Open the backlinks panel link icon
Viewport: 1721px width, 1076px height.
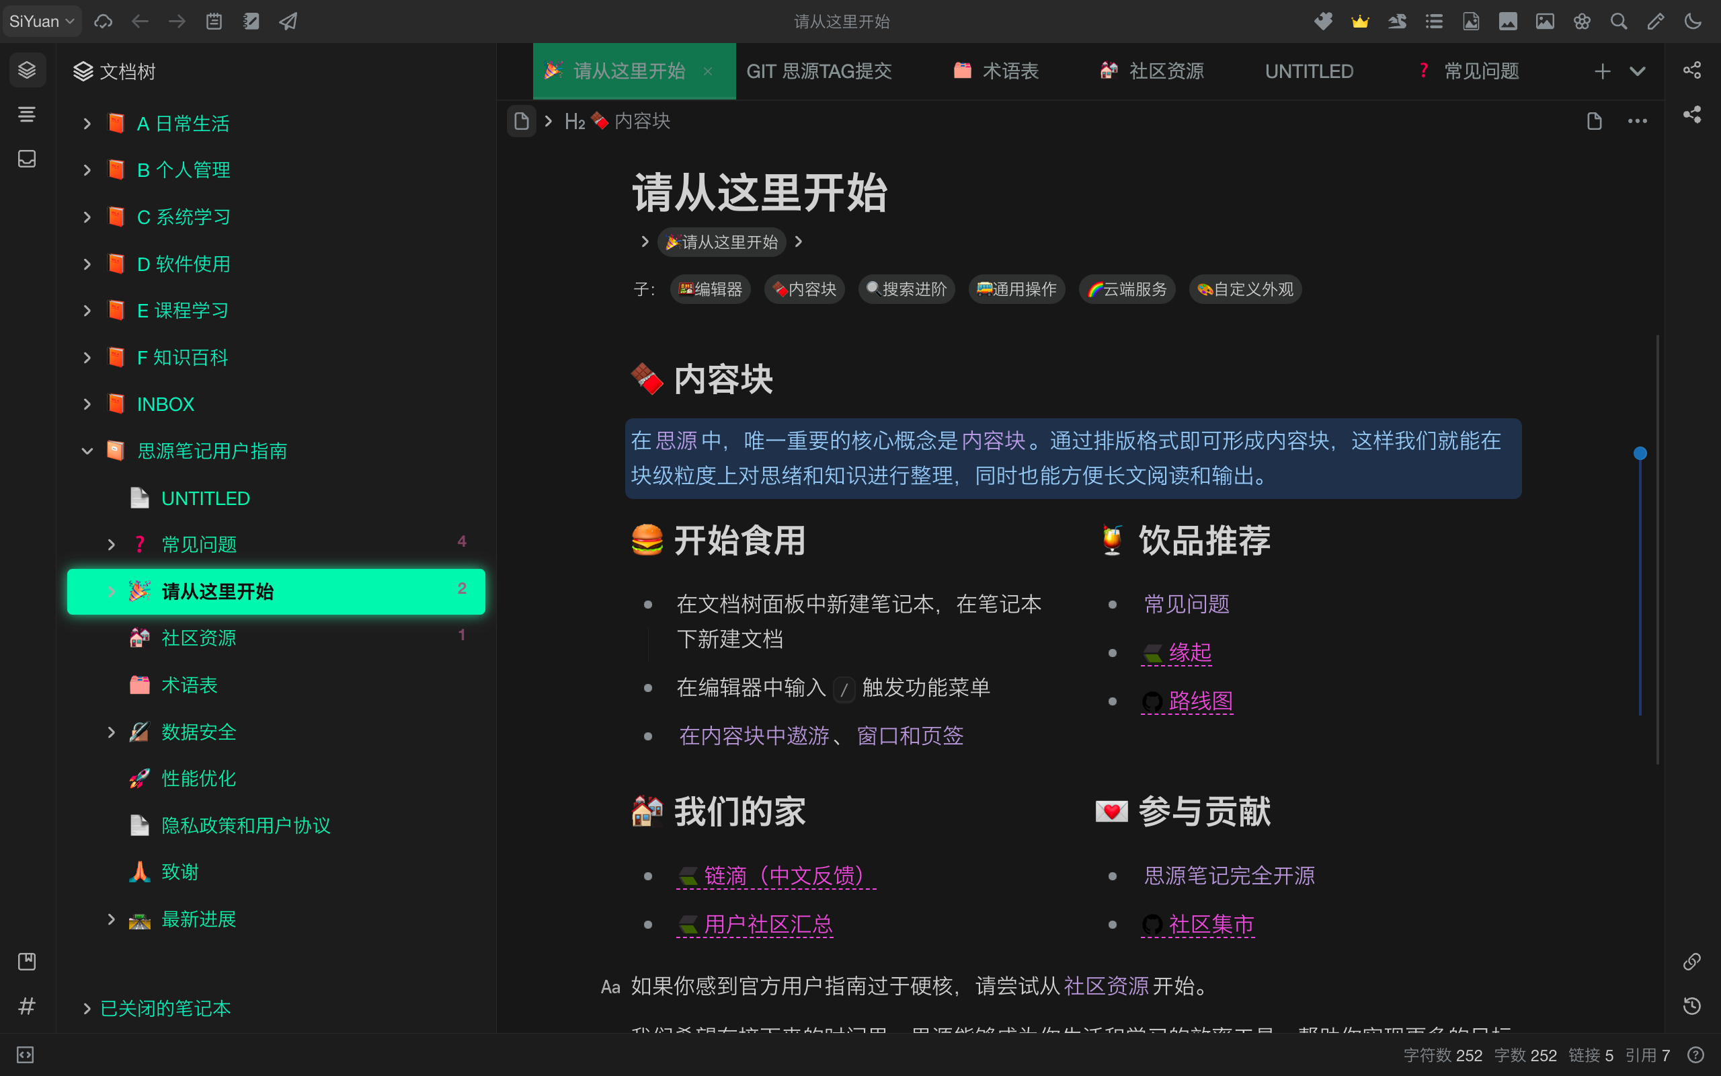point(1692,962)
